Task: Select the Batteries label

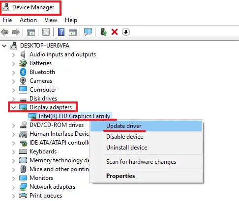Action: pos(40,63)
